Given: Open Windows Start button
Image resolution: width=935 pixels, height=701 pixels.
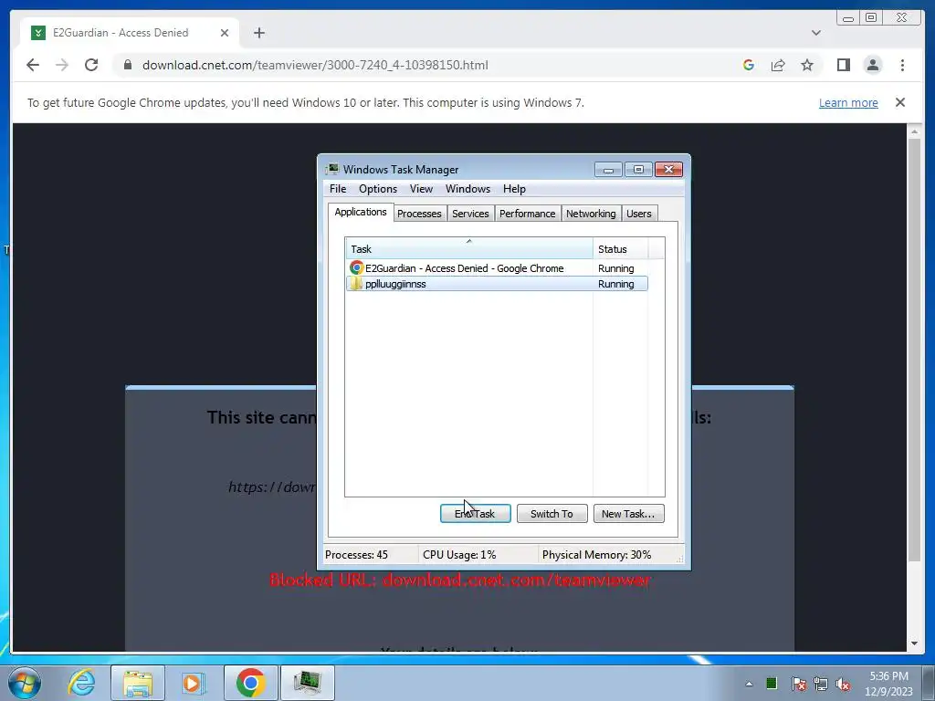Looking at the screenshot, I should pyautogui.click(x=25, y=683).
